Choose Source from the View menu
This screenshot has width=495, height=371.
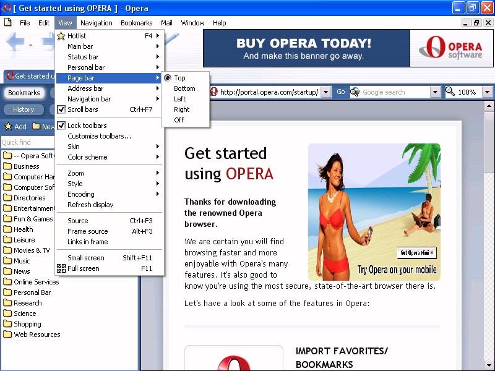click(110, 221)
